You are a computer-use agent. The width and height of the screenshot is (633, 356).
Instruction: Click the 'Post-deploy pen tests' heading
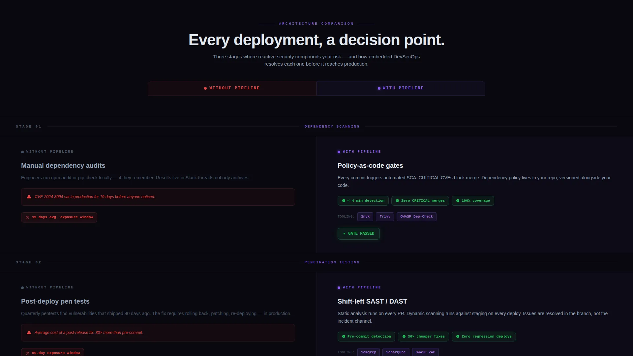click(55, 302)
